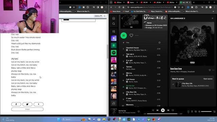Toggle repeat in the player bar
The image size is (217, 122).
(173, 110)
